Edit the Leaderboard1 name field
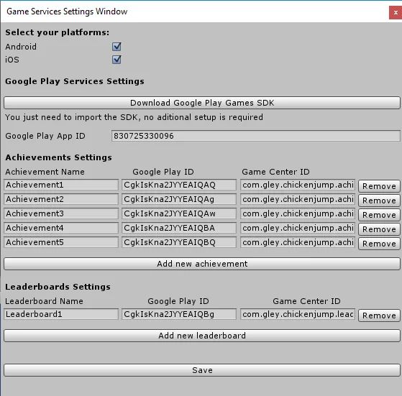The image size is (402, 396). [61, 314]
